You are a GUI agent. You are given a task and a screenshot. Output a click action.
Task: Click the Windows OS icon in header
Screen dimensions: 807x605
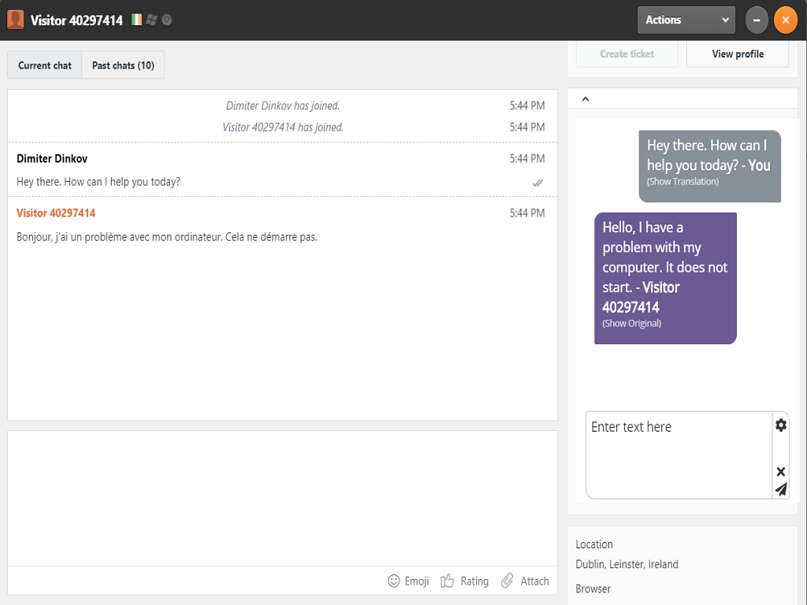click(151, 20)
